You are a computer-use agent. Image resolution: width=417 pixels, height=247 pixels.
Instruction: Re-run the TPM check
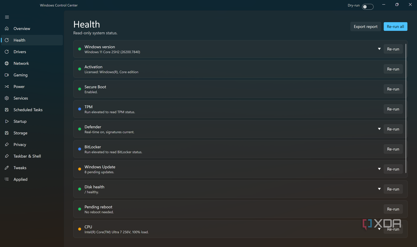(393, 109)
